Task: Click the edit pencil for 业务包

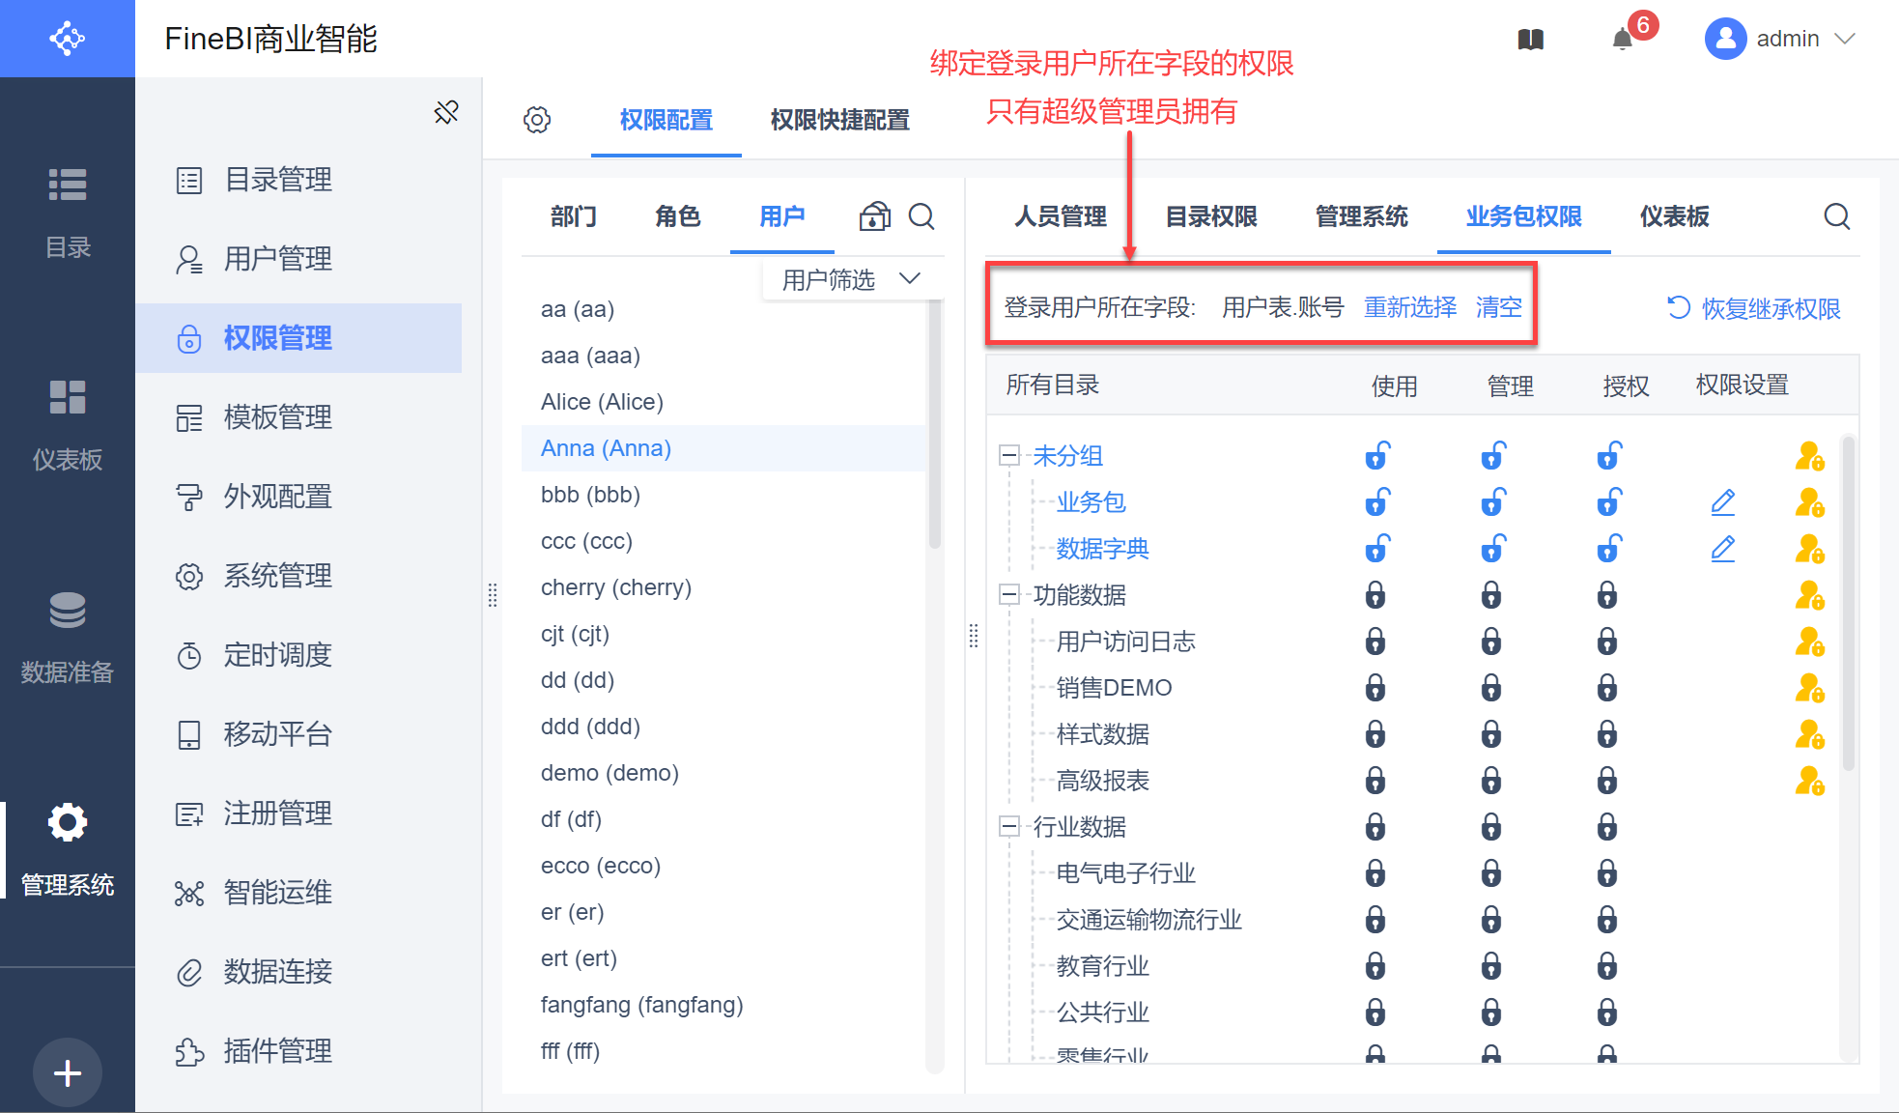Action: point(1722,502)
